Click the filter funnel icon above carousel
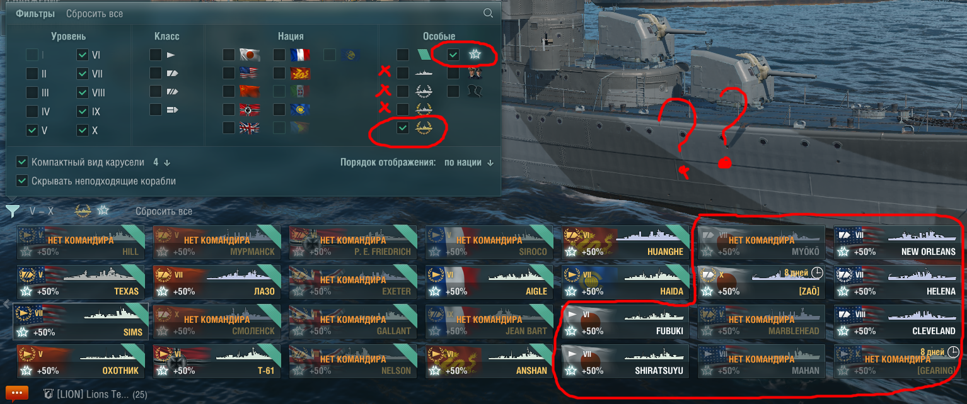Screen dimensions: 967x404 coord(12,211)
